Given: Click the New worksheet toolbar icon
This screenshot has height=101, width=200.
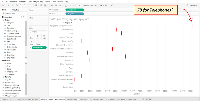Looking at the screenshot, I should tap(36, 5).
